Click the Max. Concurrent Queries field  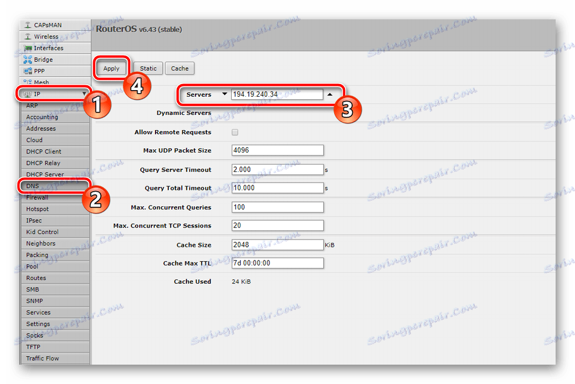pyautogui.click(x=278, y=207)
